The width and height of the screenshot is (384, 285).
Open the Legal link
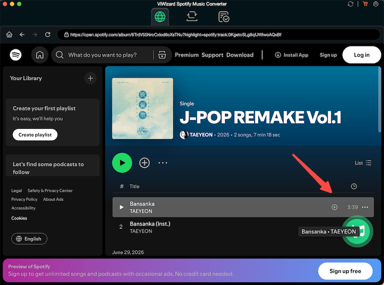(x=16, y=191)
